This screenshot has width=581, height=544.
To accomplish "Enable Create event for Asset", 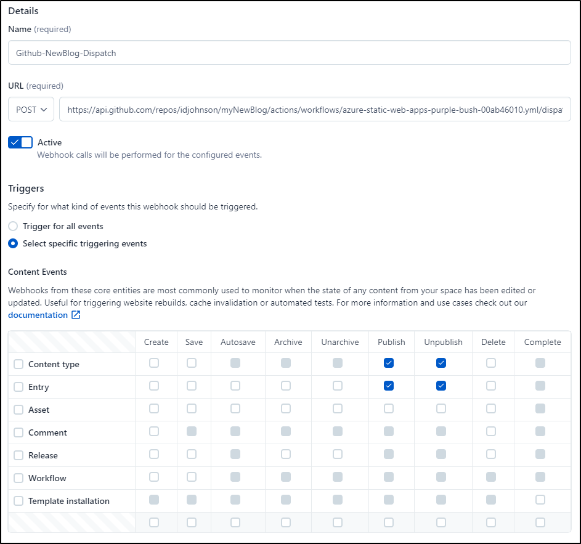I will point(154,408).
